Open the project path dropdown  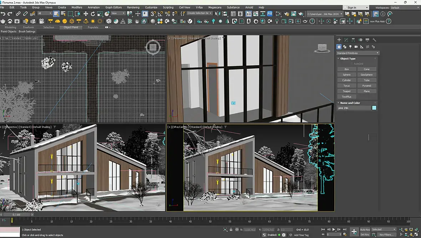325,14
